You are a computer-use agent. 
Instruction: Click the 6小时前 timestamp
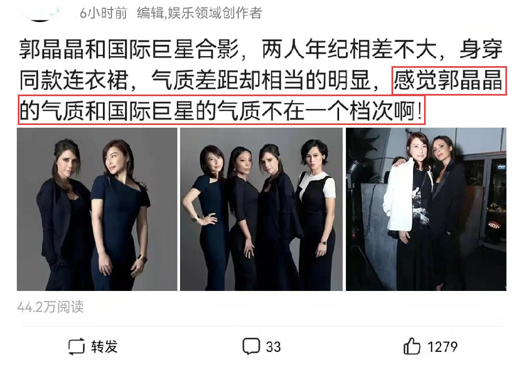(x=103, y=13)
